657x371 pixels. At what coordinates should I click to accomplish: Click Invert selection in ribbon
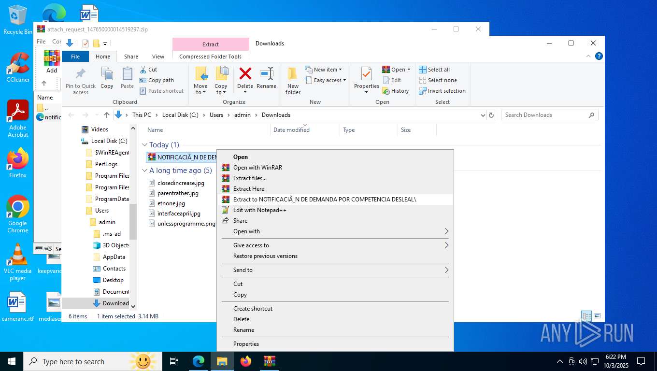coord(442,91)
